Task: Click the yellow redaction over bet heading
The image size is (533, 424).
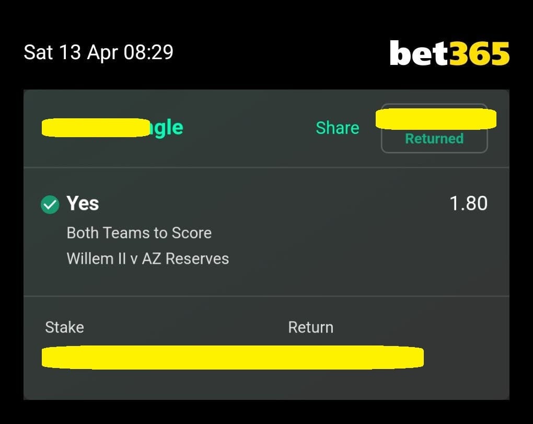Action: [96, 128]
